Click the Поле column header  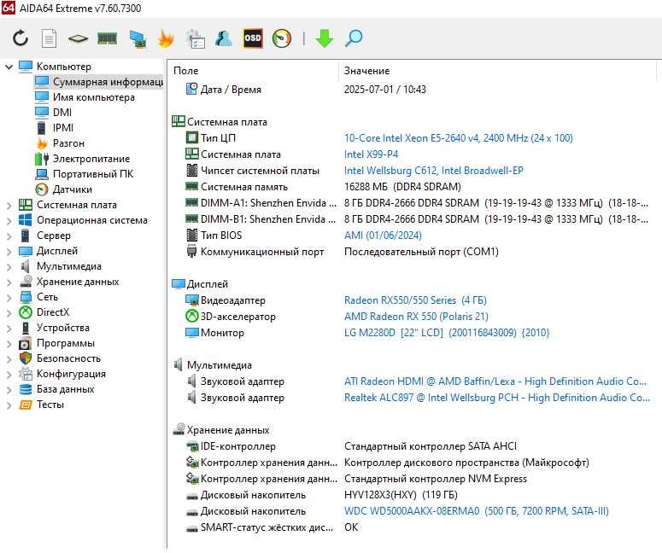click(185, 71)
